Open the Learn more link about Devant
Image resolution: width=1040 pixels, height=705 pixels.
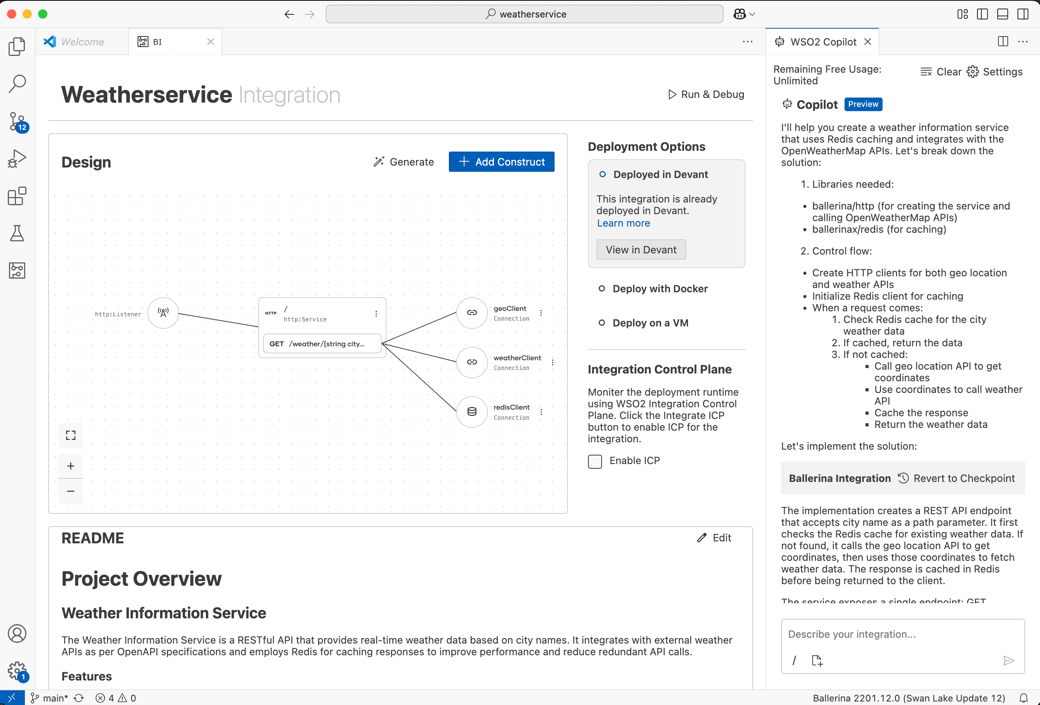click(623, 223)
